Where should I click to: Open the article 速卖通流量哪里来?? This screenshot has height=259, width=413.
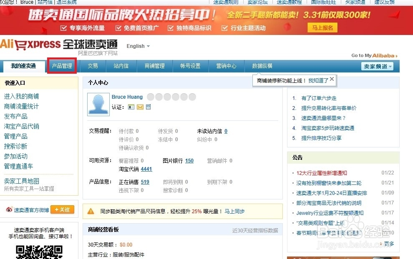323,118
